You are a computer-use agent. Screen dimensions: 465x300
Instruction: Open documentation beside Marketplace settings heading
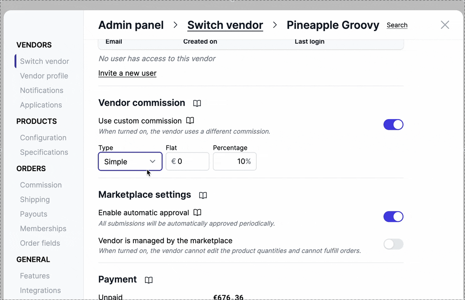tap(202, 195)
